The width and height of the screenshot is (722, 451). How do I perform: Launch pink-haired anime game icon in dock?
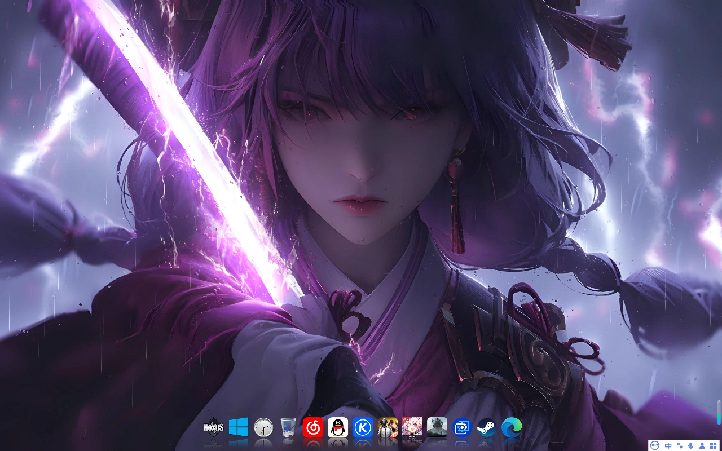click(412, 427)
